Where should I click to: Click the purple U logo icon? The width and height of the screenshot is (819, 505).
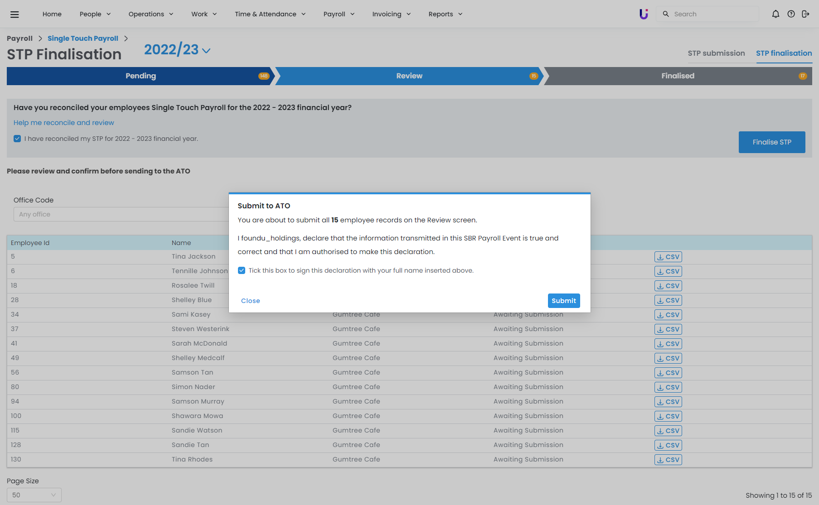[644, 14]
